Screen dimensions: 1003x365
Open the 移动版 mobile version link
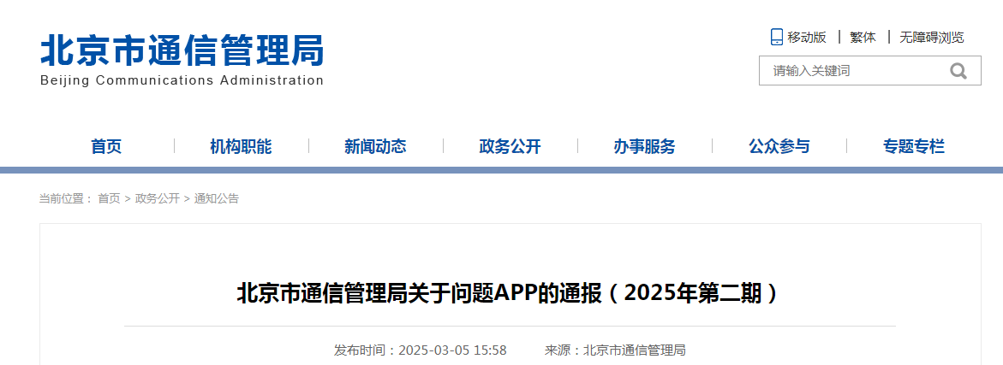(807, 37)
